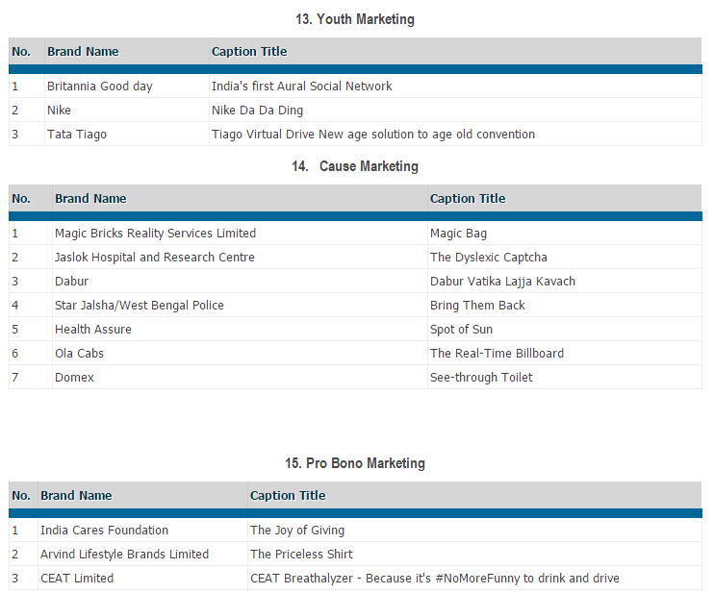This screenshot has width=714, height=593.
Task: Click 'The Priceless Shirt' caption title
Action: (301, 555)
